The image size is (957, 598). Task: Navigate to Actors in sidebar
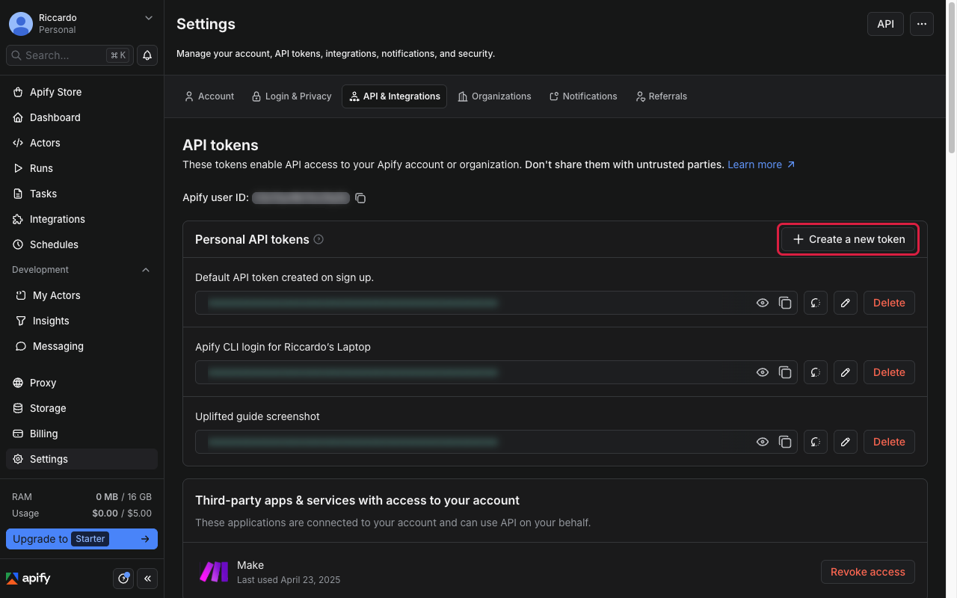click(81, 143)
